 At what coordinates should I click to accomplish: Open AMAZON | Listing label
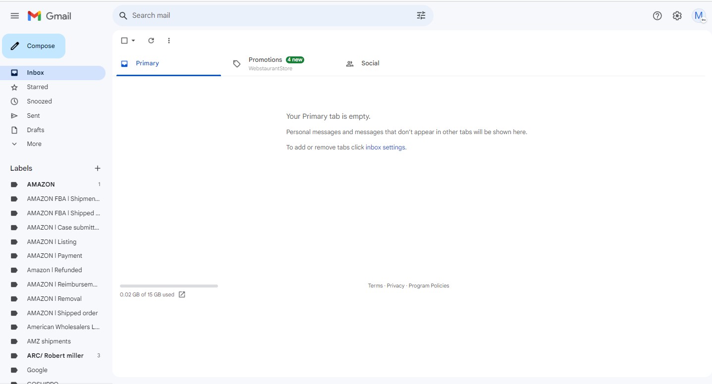tap(53, 242)
